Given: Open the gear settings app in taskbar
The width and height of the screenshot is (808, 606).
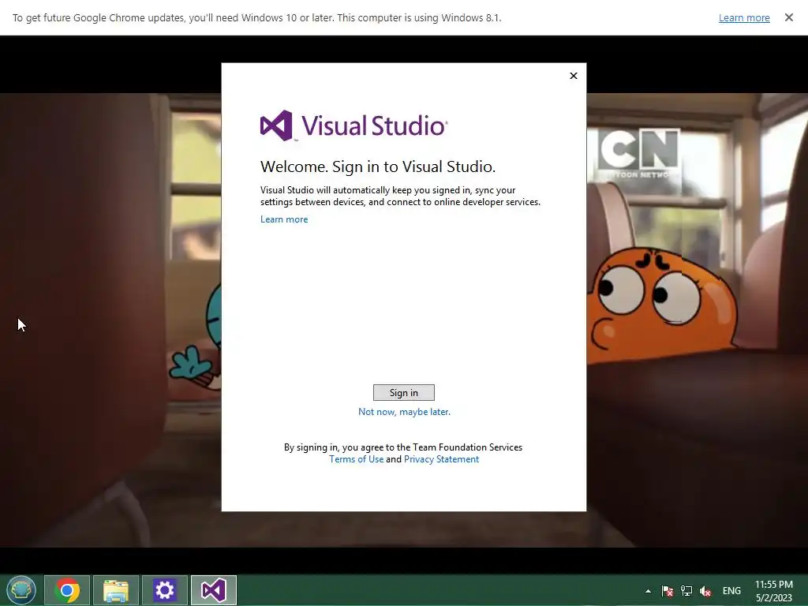Looking at the screenshot, I should [x=164, y=590].
